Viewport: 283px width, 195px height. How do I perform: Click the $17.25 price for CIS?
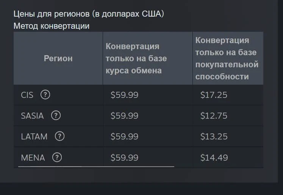pos(214,95)
